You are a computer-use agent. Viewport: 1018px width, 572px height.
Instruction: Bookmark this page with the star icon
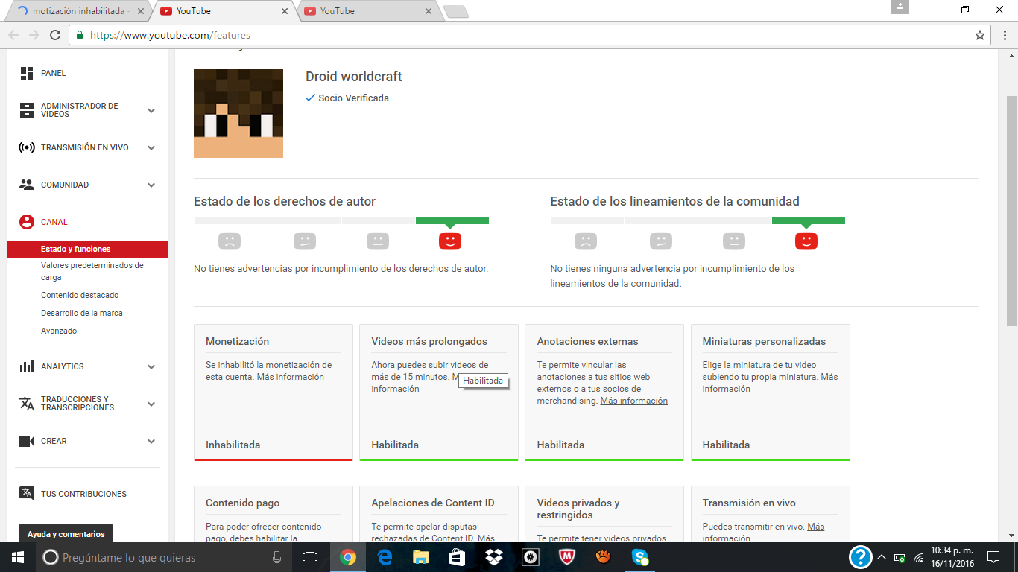pyautogui.click(x=980, y=35)
